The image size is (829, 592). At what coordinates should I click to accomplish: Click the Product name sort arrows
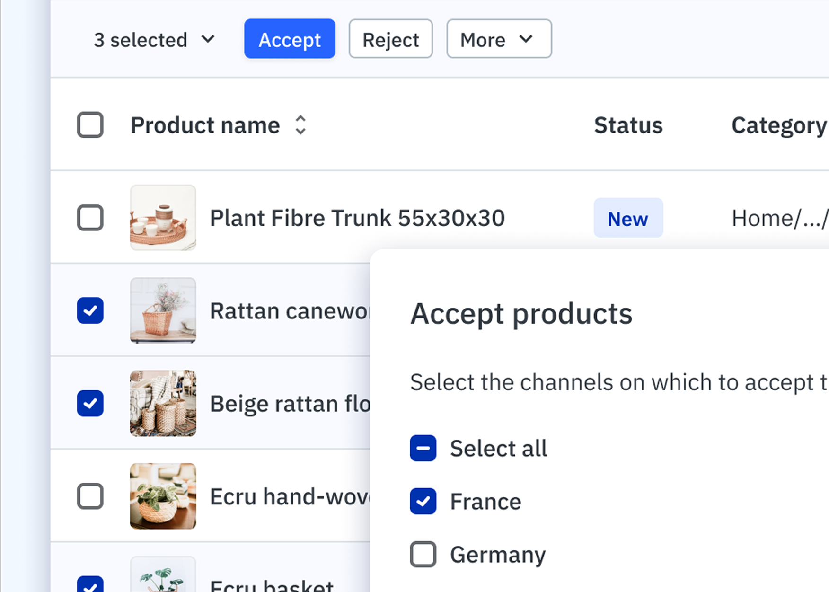pyautogui.click(x=301, y=125)
